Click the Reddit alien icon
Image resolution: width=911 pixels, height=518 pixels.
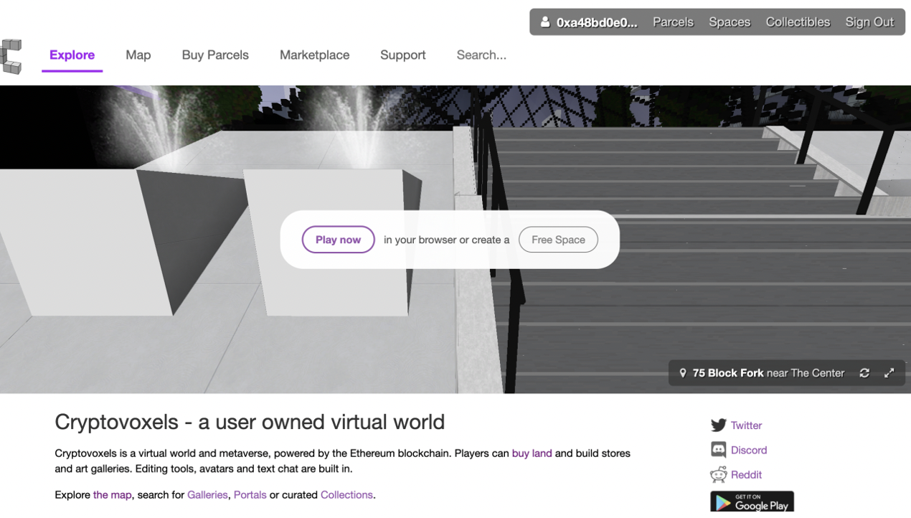tap(718, 474)
